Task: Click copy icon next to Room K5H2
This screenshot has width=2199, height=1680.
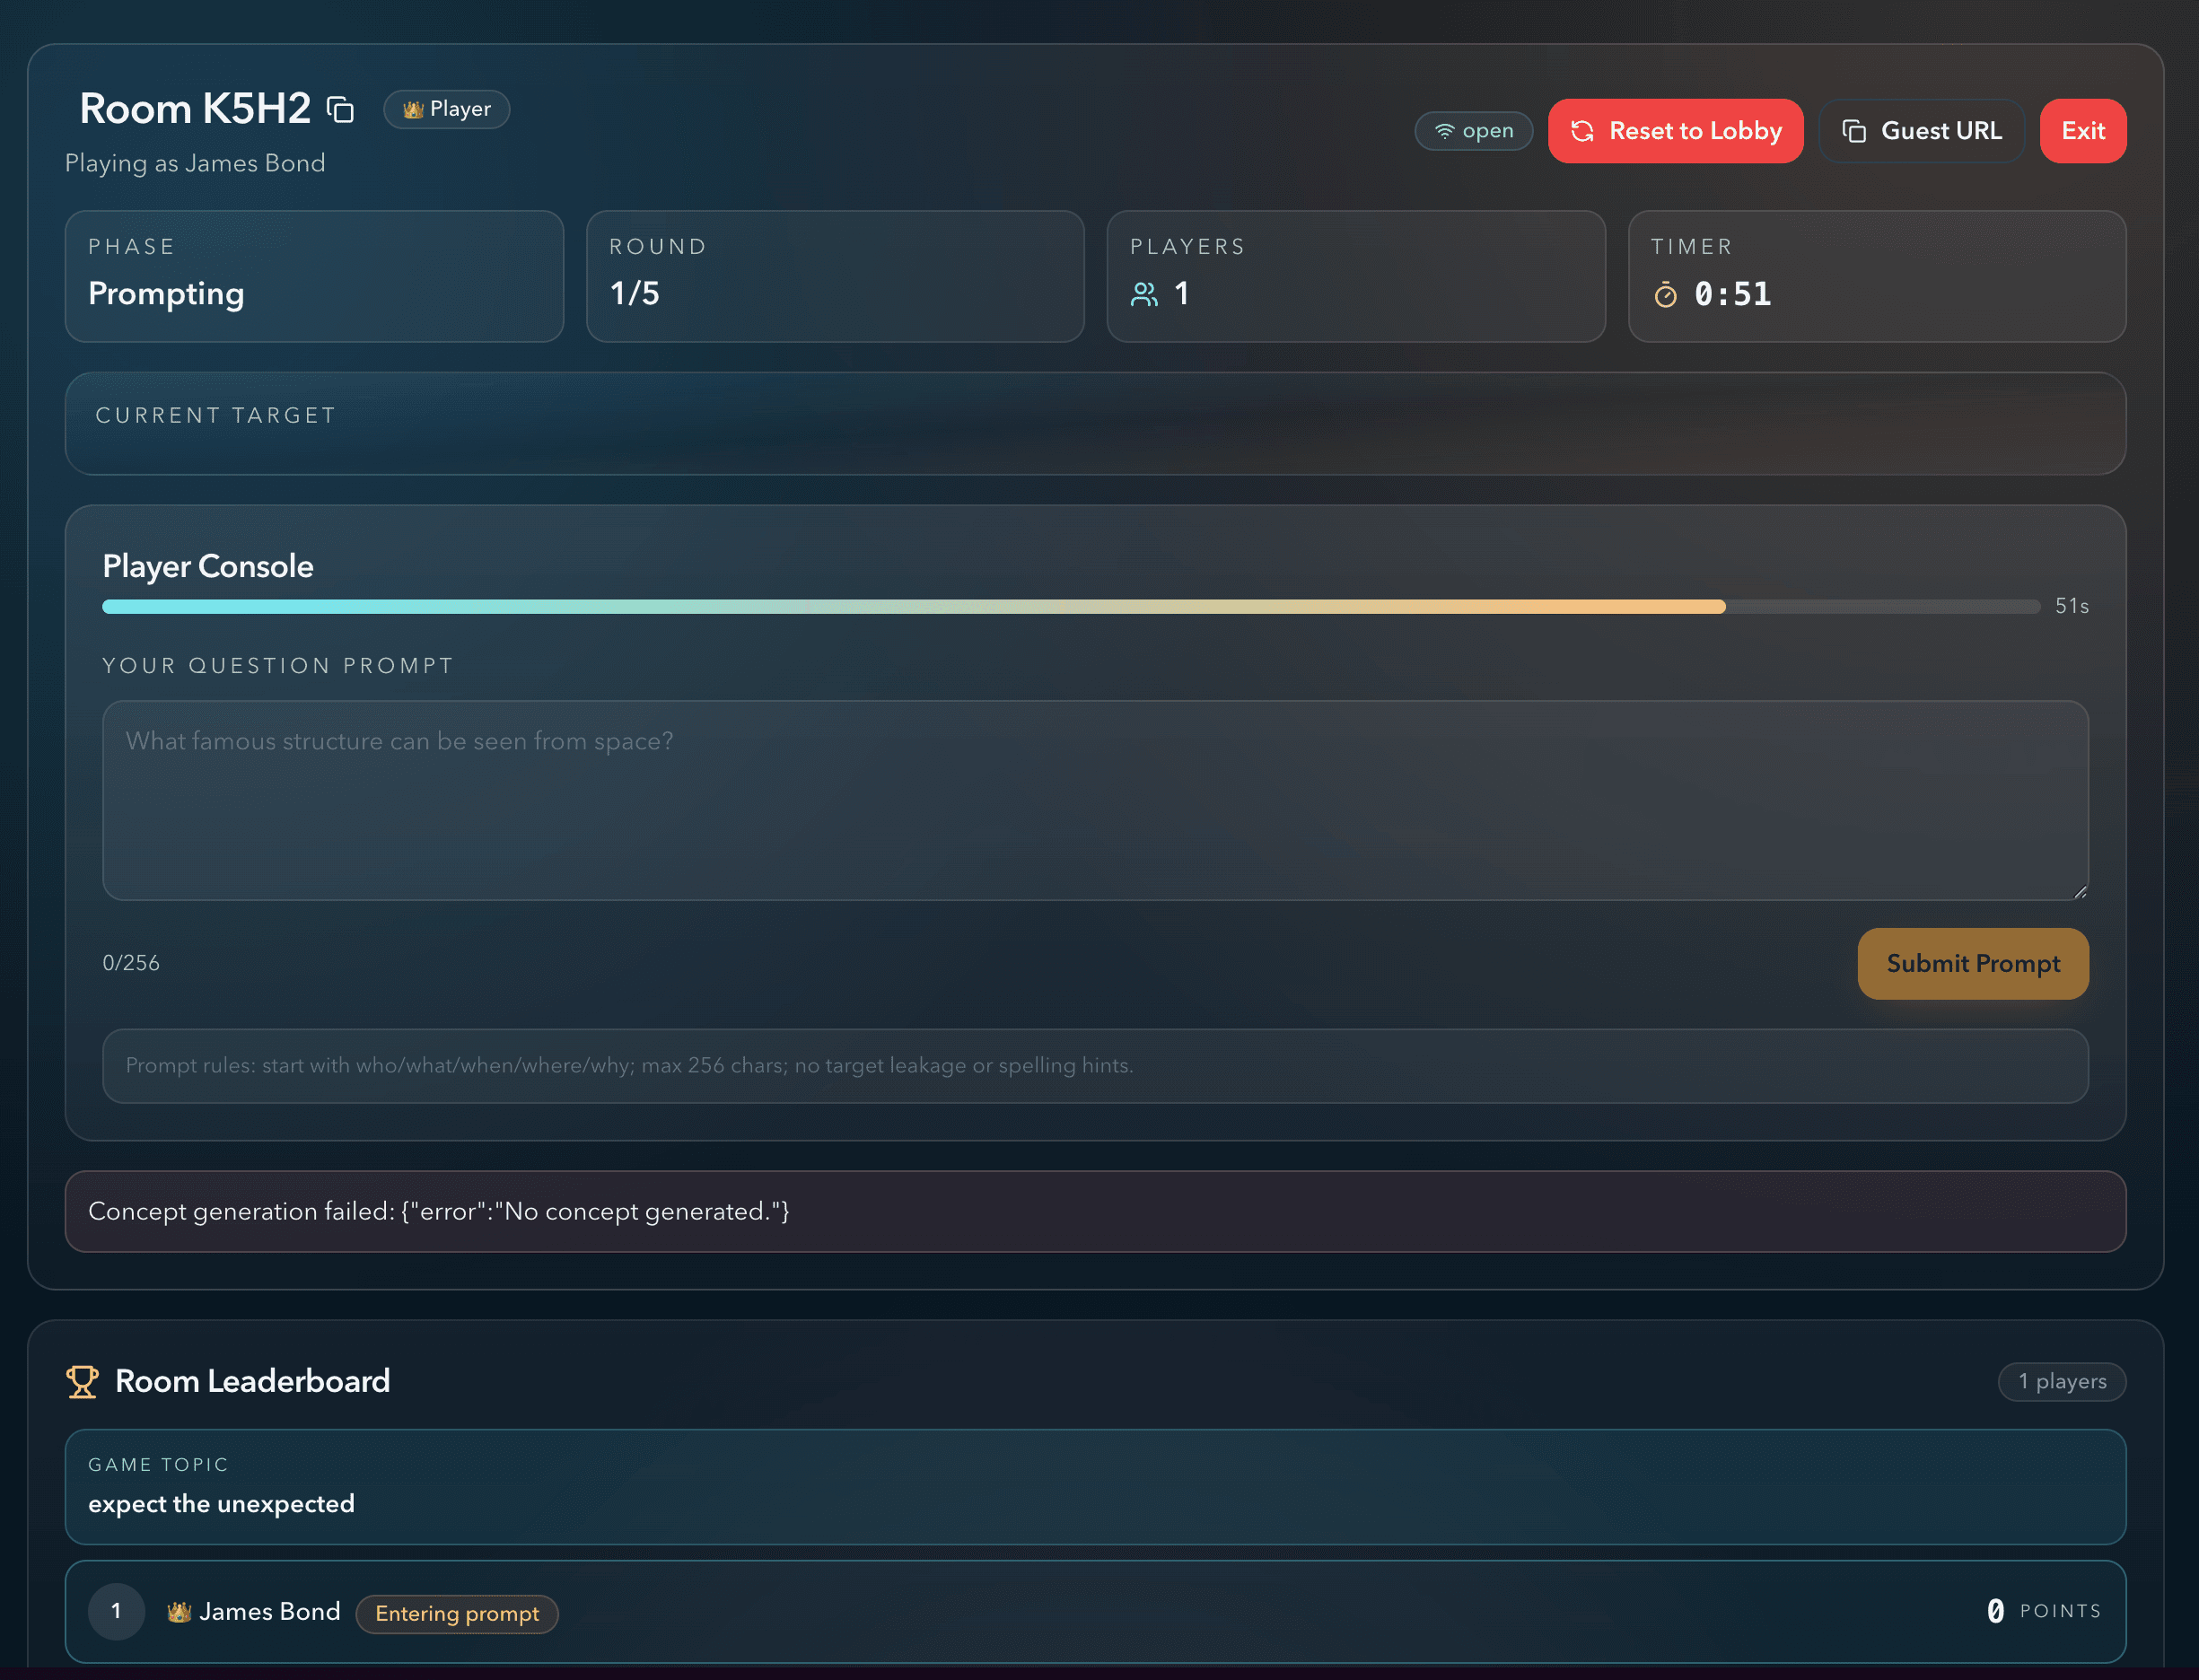Action: (341, 109)
